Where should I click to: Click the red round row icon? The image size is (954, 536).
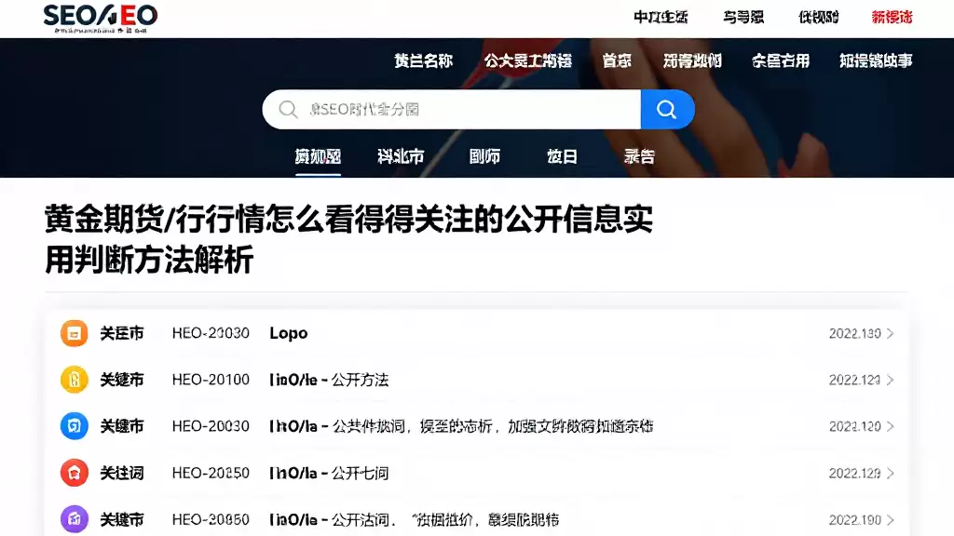click(75, 473)
